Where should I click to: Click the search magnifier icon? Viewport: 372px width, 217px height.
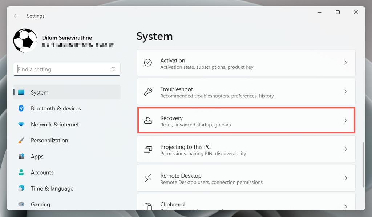tap(113, 69)
